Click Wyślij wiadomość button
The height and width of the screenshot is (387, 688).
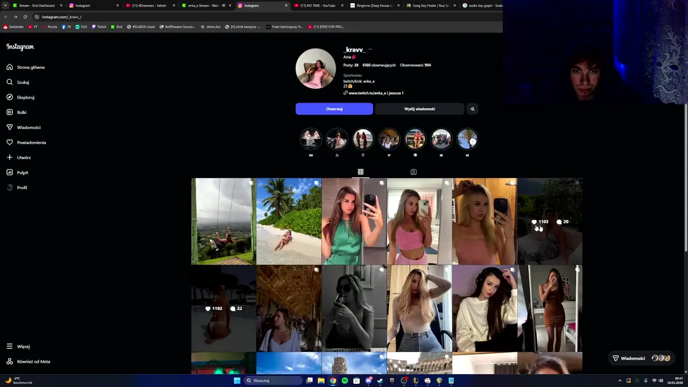pyautogui.click(x=420, y=109)
